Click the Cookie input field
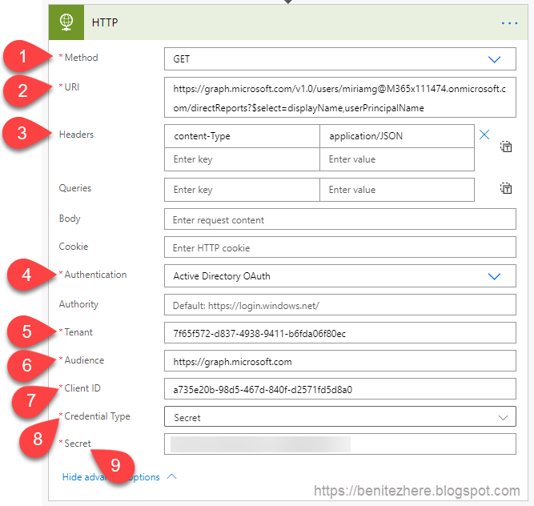 click(340, 247)
